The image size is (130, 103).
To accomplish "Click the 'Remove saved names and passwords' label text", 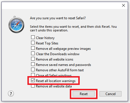I will 64,65.
